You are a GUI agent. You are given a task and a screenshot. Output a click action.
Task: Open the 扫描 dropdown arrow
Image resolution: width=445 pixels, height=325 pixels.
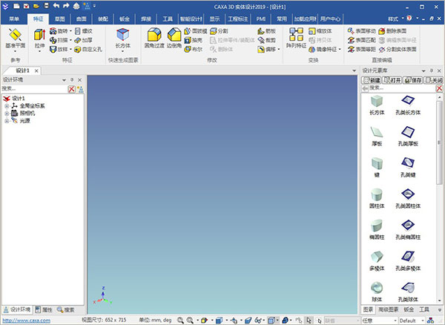click(x=70, y=40)
